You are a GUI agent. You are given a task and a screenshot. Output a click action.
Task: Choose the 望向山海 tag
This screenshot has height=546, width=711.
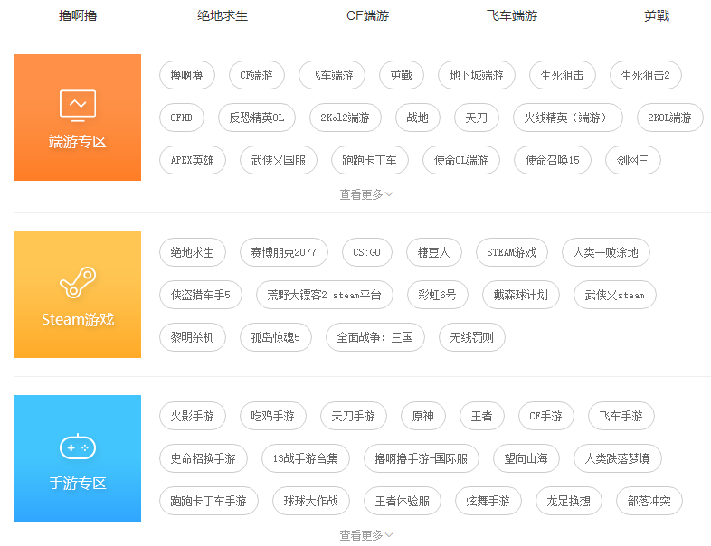pos(526,458)
